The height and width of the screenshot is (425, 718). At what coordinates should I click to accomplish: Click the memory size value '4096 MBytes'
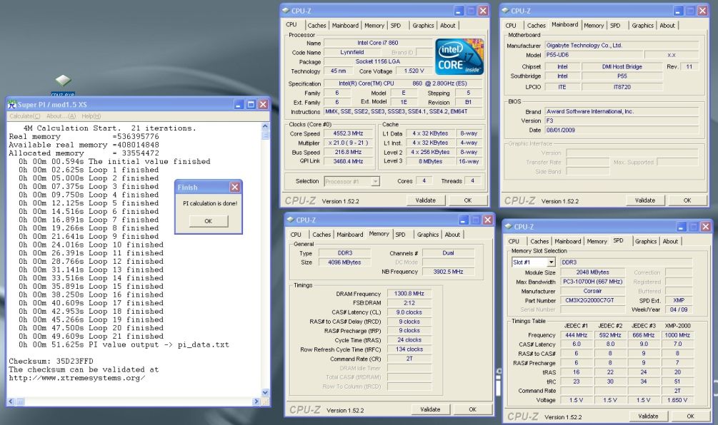click(x=344, y=262)
